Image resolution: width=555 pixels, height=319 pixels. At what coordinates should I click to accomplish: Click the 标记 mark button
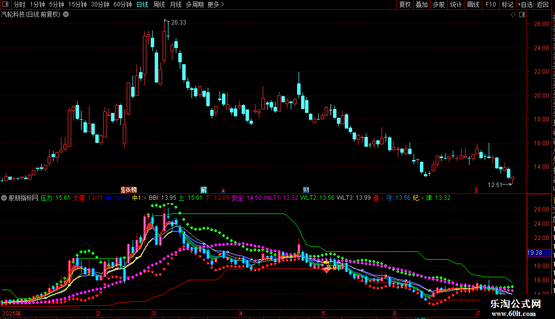point(507,4)
